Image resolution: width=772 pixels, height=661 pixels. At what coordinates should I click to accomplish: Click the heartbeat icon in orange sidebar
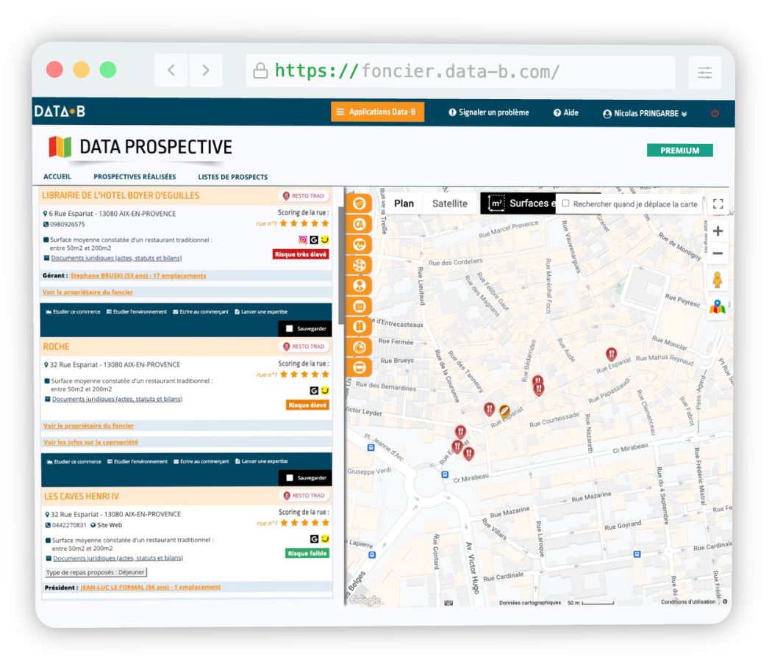[x=359, y=245]
